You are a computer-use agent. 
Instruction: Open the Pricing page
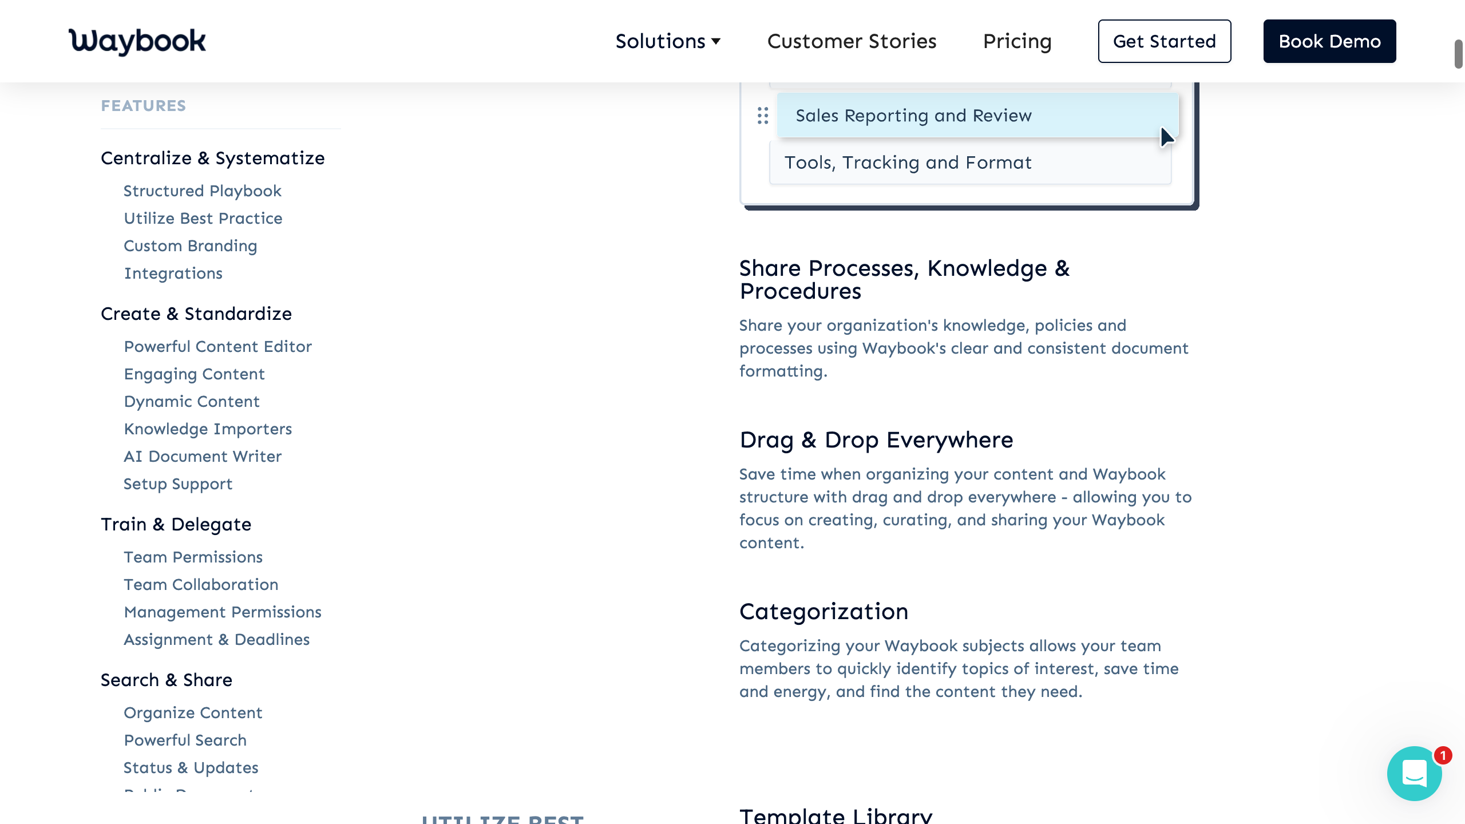click(1017, 41)
